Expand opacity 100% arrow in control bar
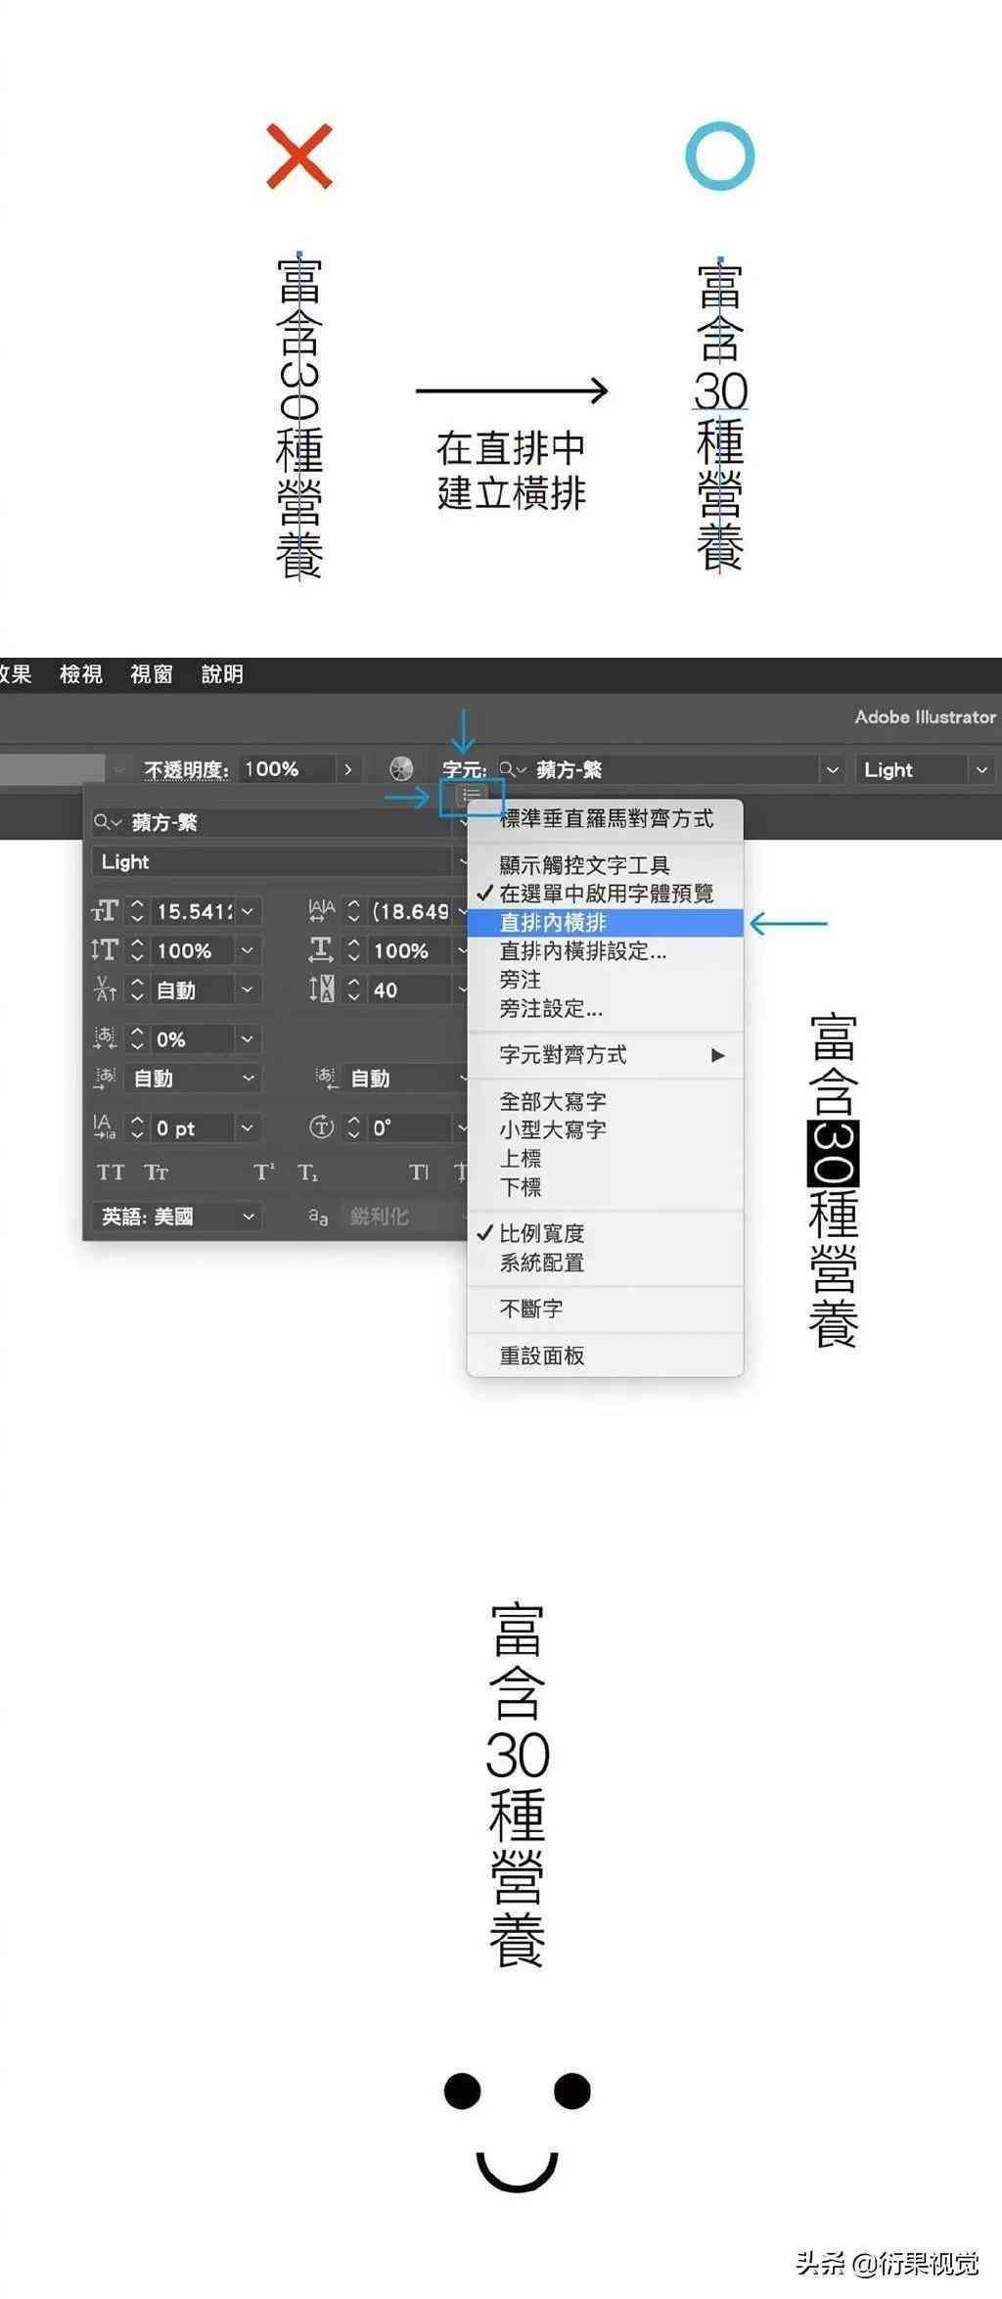Screen dimensions: 1002x2299 coord(348,769)
